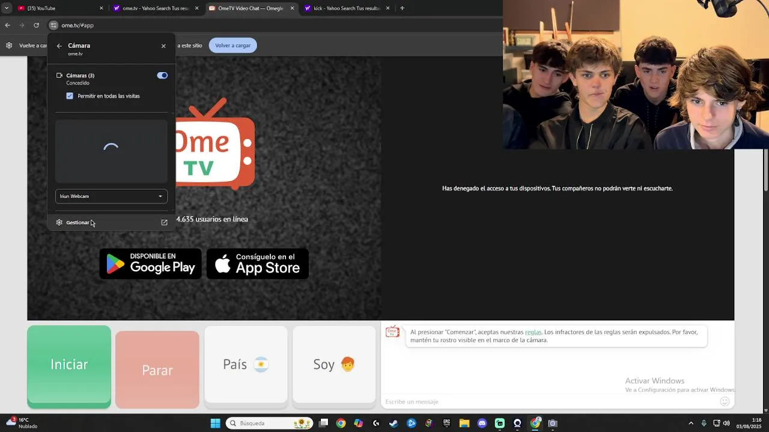This screenshot has height=432, width=769.
Task: Click the infobar camera settings gear icon
Action: pyautogui.click(x=9, y=46)
